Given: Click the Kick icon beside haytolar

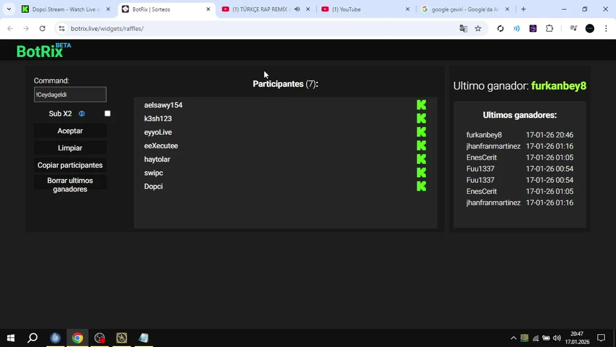Looking at the screenshot, I should point(421,159).
